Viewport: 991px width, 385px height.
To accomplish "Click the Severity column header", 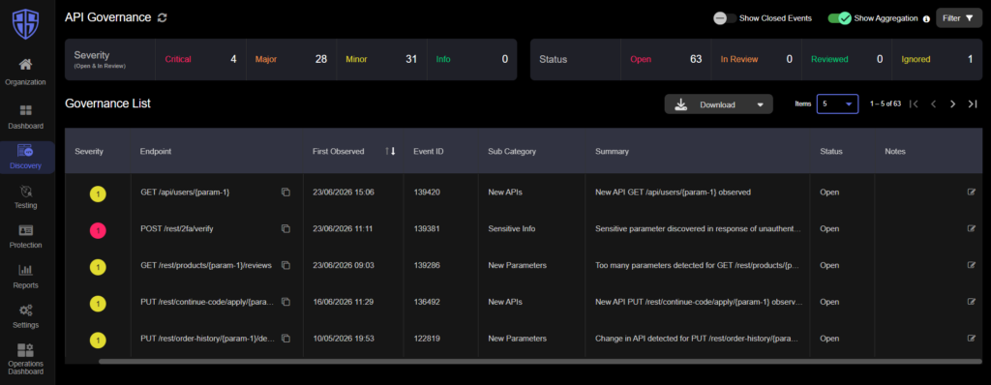I will 89,152.
